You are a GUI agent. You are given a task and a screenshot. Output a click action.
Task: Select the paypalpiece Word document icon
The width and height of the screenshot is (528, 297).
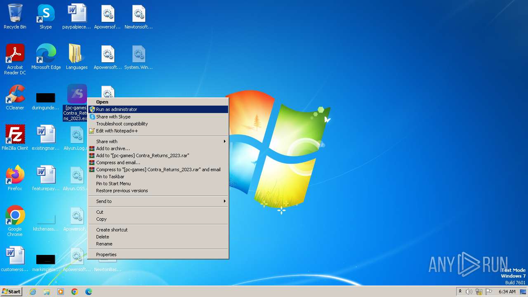pyautogui.click(x=77, y=16)
